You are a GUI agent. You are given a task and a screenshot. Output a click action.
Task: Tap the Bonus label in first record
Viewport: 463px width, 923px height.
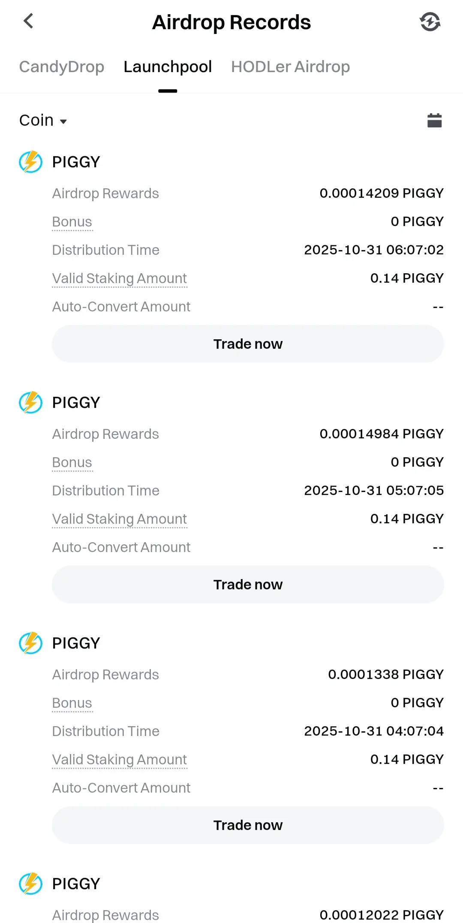click(72, 222)
